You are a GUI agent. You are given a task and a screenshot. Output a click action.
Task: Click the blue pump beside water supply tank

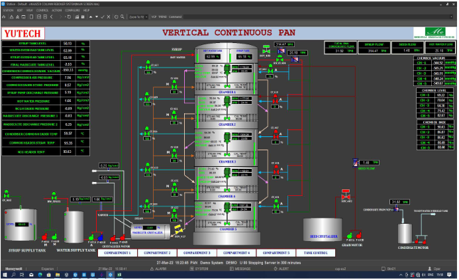coord(101,237)
